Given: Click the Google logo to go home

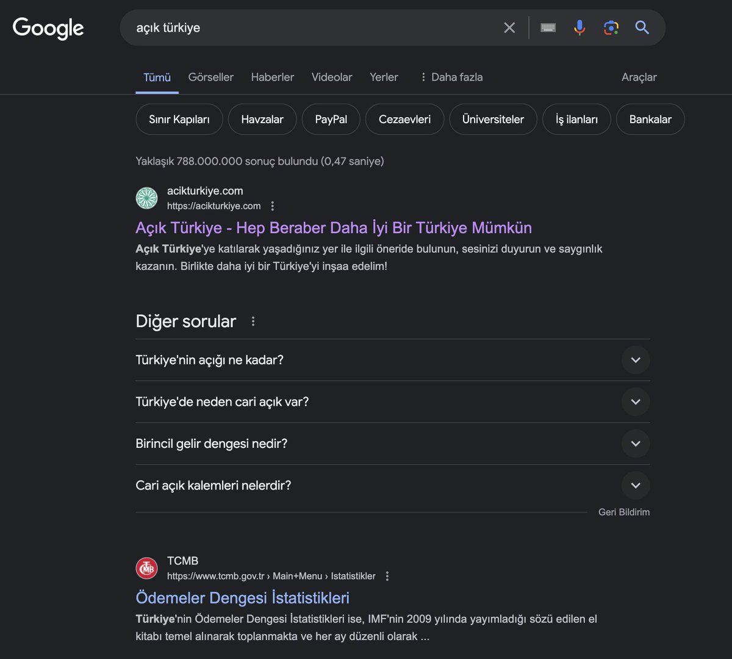Looking at the screenshot, I should tap(48, 28).
